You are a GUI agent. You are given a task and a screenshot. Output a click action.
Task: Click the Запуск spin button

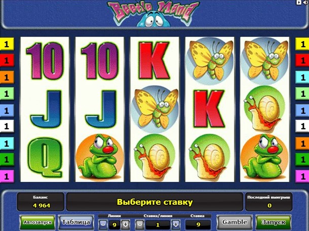[x=274, y=222]
